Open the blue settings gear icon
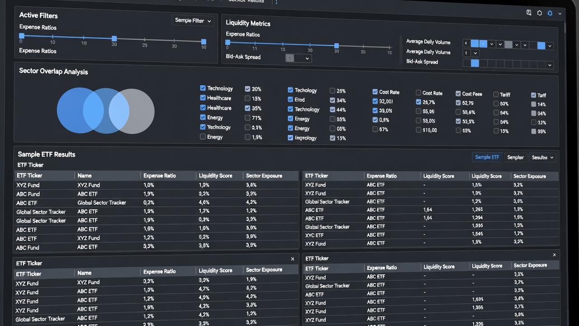The image size is (579, 326). [550, 13]
